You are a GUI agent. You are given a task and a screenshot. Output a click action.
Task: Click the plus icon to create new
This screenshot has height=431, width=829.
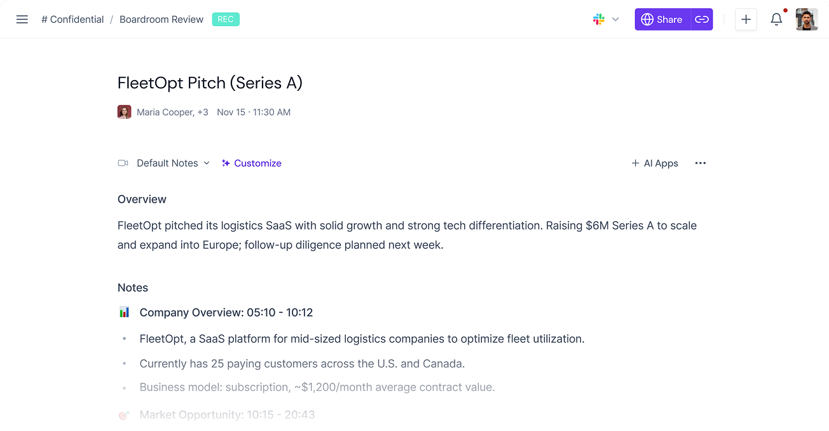tap(746, 19)
